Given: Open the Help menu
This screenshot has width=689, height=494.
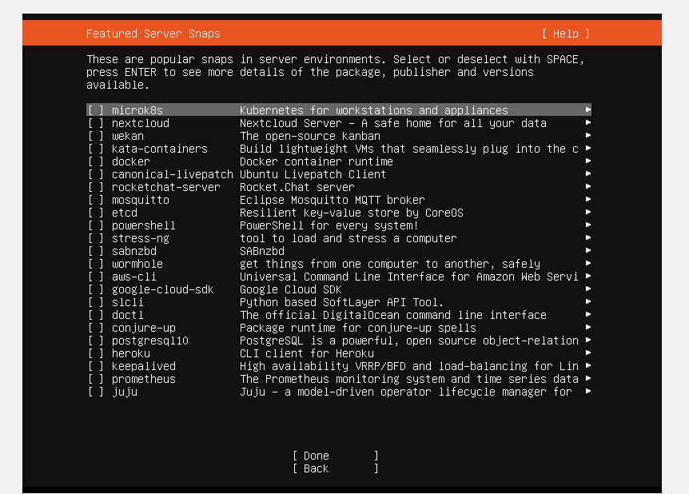Looking at the screenshot, I should point(566,34).
